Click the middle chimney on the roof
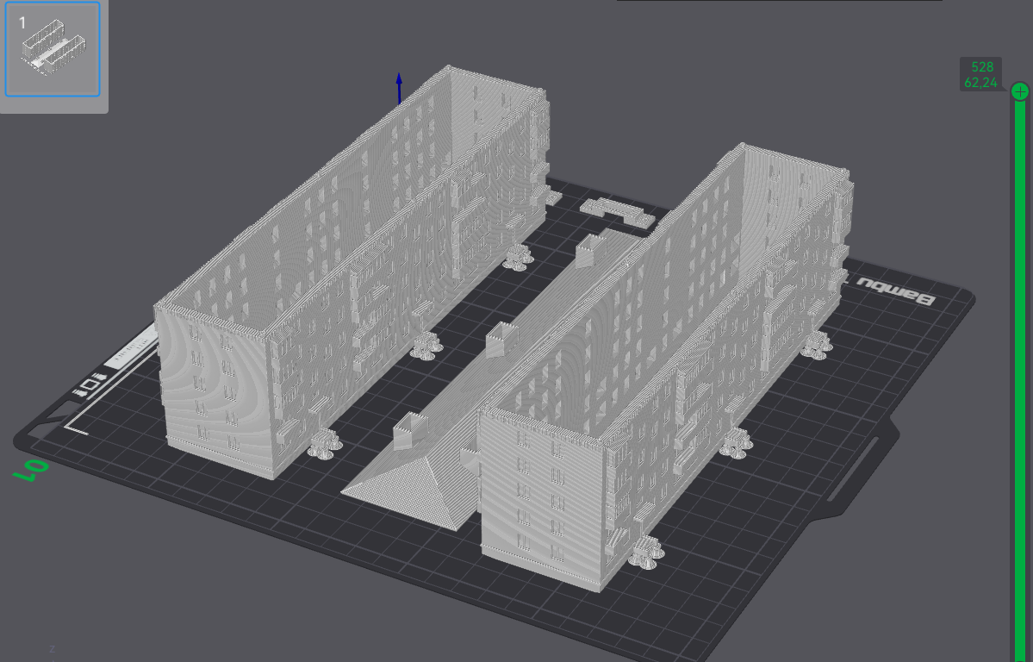The width and height of the screenshot is (1033, 662). (501, 340)
